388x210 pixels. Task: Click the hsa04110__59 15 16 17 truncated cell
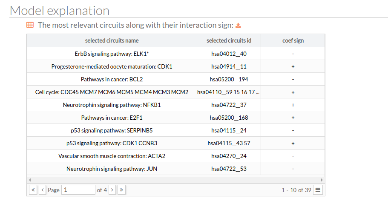tap(229, 92)
